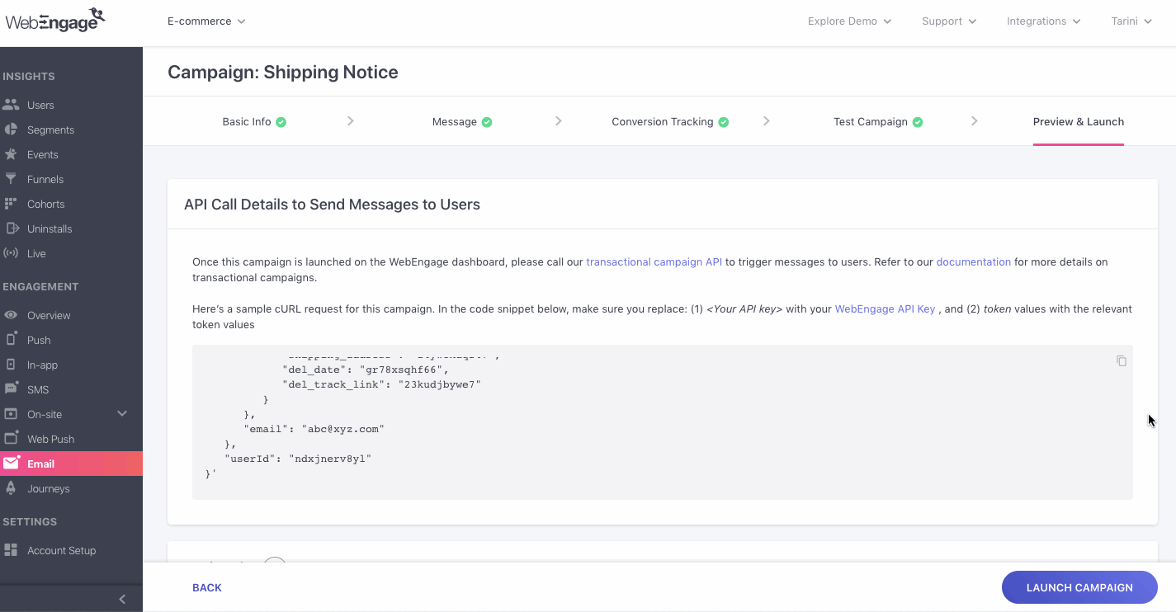Go to the Test Campaign step

[x=878, y=121]
